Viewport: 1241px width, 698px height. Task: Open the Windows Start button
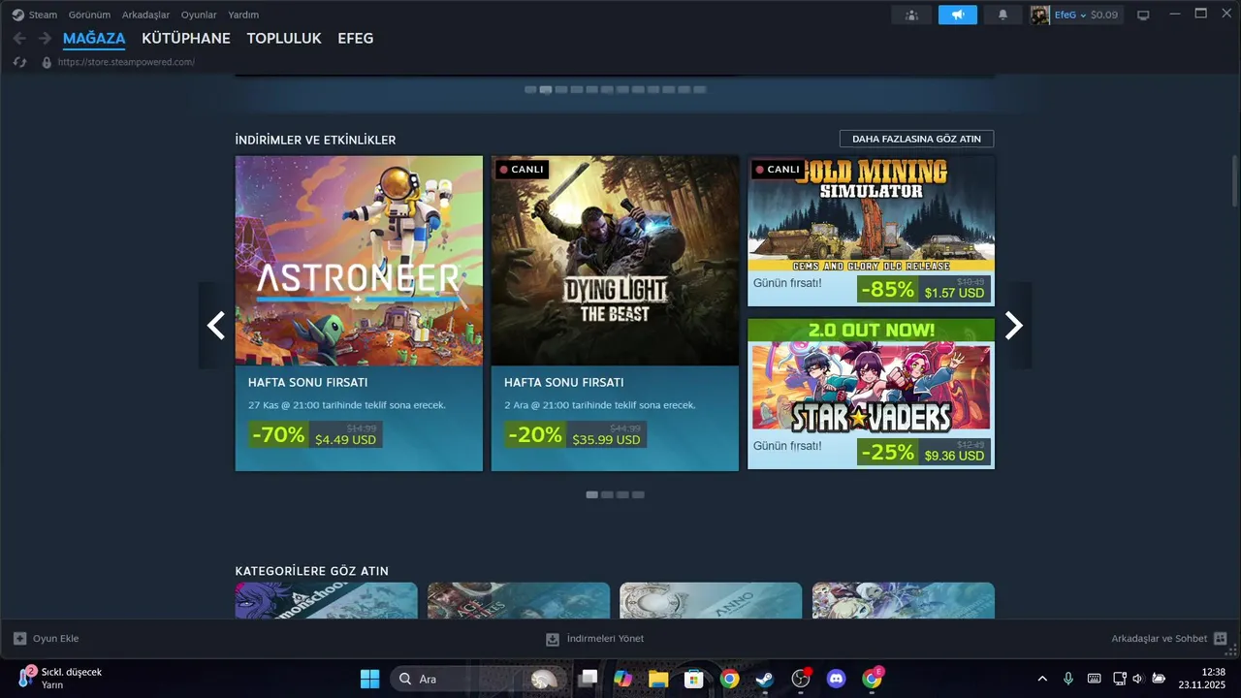click(369, 679)
